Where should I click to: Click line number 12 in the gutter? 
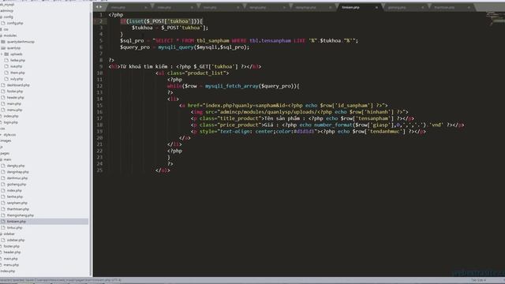pyautogui.click(x=99, y=86)
